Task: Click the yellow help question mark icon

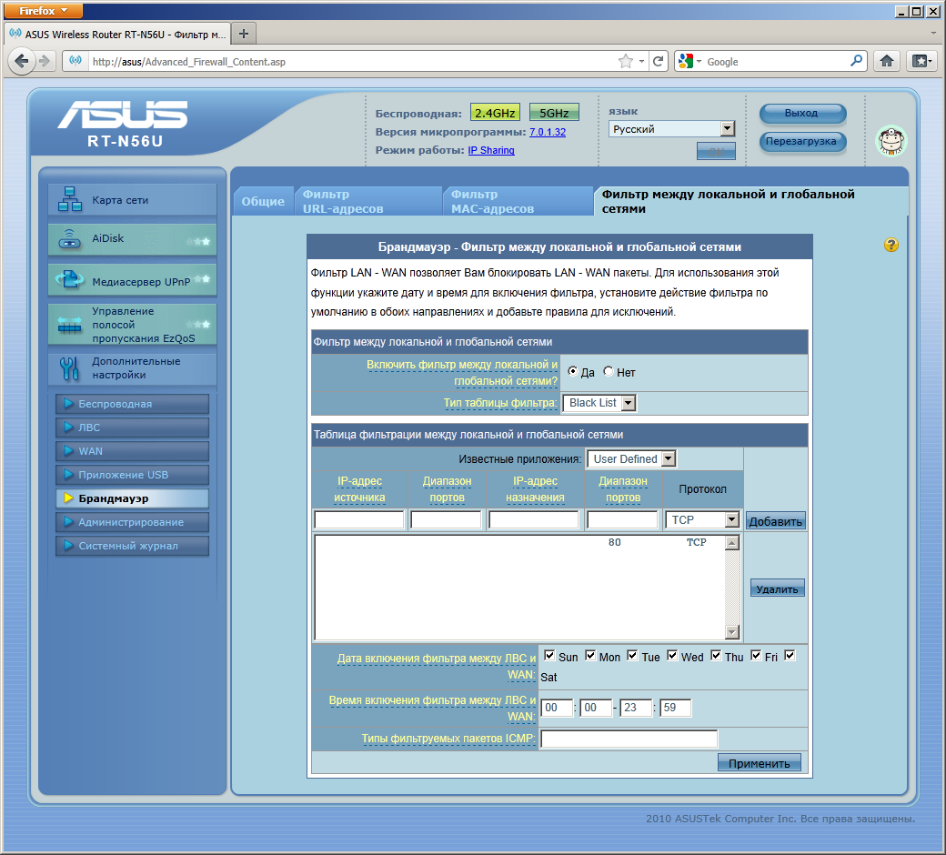Action: [x=891, y=245]
